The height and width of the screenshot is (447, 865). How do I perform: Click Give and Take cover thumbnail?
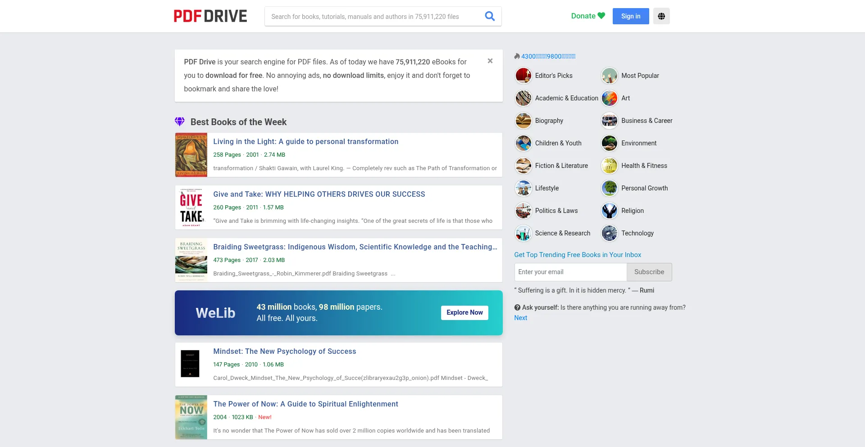pyautogui.click(x=191, y=208)
